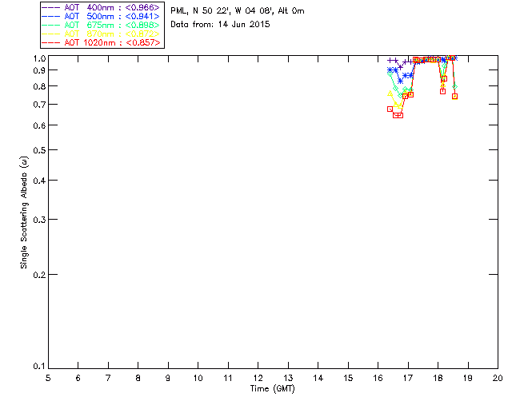Click the 'Time (GMT)' axis label
The height and width of the screenshot is (409, 512).
pos(272,389)
